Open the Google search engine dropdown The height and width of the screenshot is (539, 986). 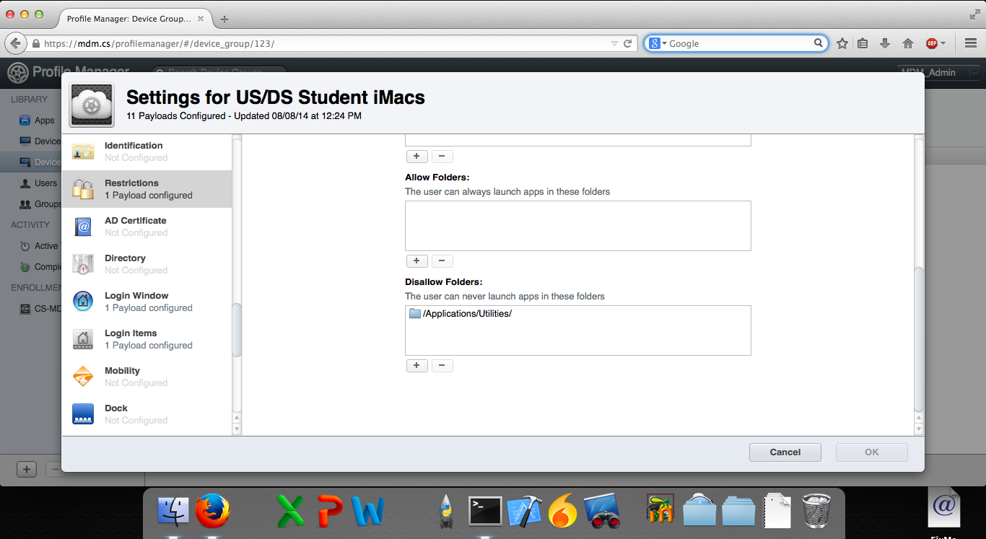click(654, 43)
